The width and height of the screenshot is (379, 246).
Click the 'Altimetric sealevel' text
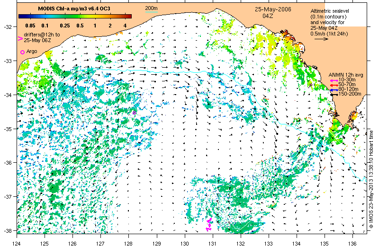[x=330, y=11]
